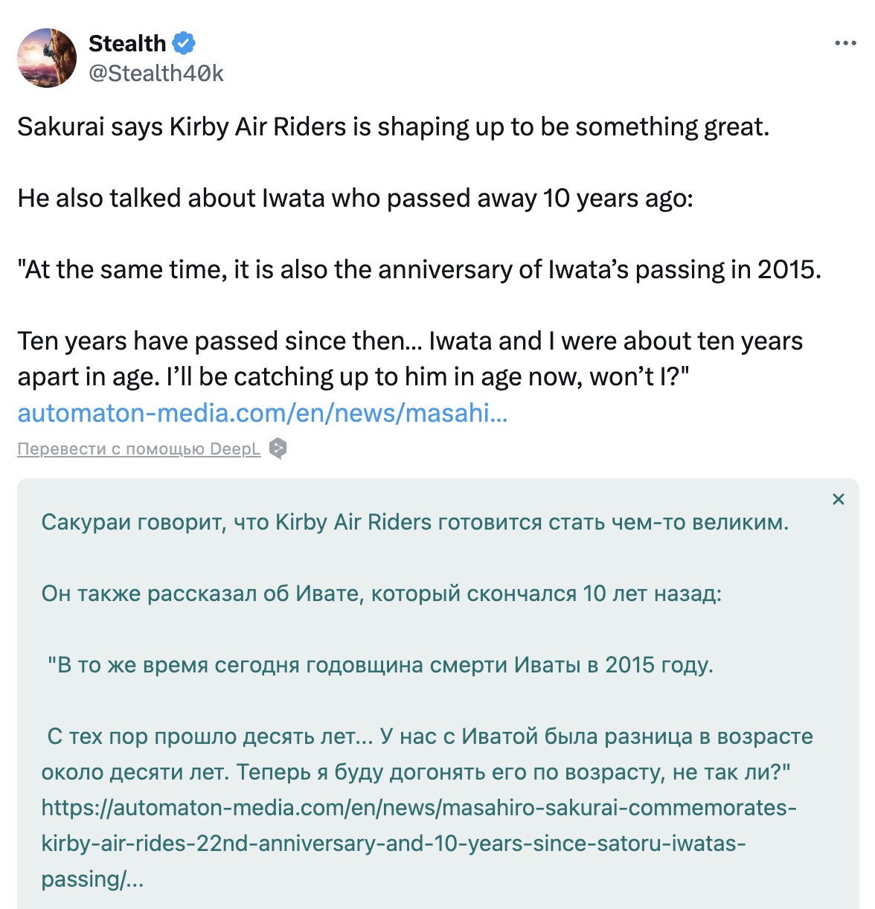Image resolution: width=875 pixels, height=909 pixels.
Task: Click the "He also talked about Iwata" line
Action: click(355, 199)
